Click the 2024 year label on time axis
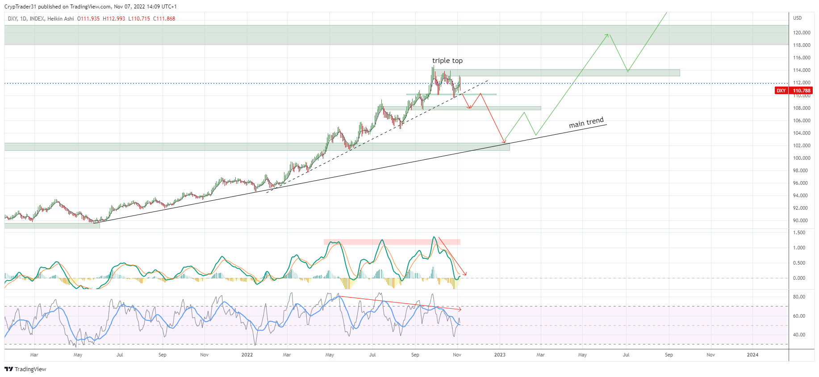This screenshot has height=377, width=819. point(752,355)
